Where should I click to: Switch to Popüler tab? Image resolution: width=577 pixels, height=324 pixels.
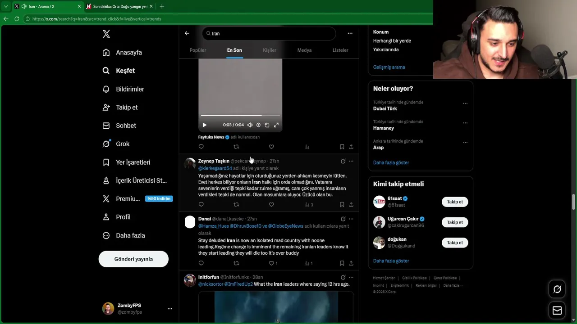[197, 50]
